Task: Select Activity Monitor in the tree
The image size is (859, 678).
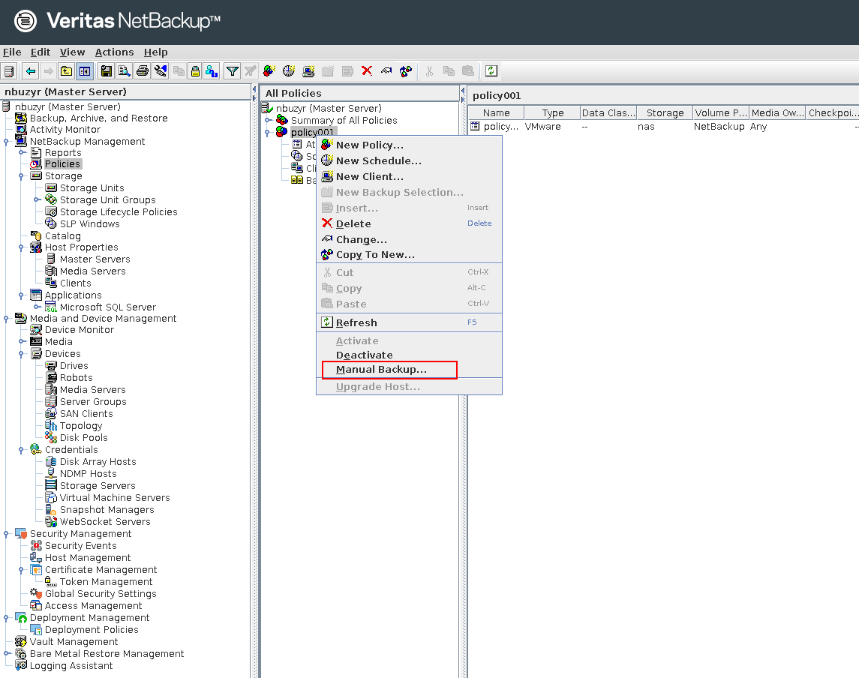Action: [65, 130]
